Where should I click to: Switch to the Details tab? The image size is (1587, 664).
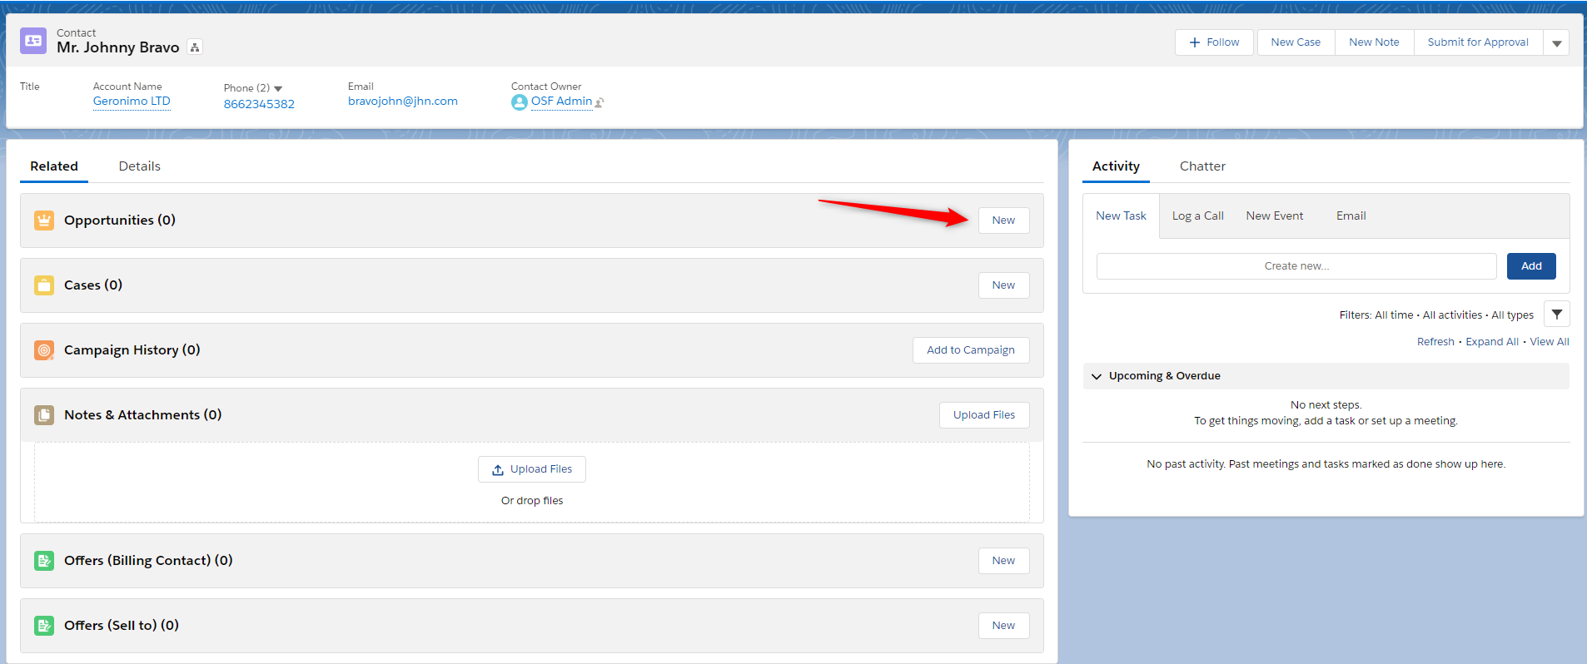(140, 166)
